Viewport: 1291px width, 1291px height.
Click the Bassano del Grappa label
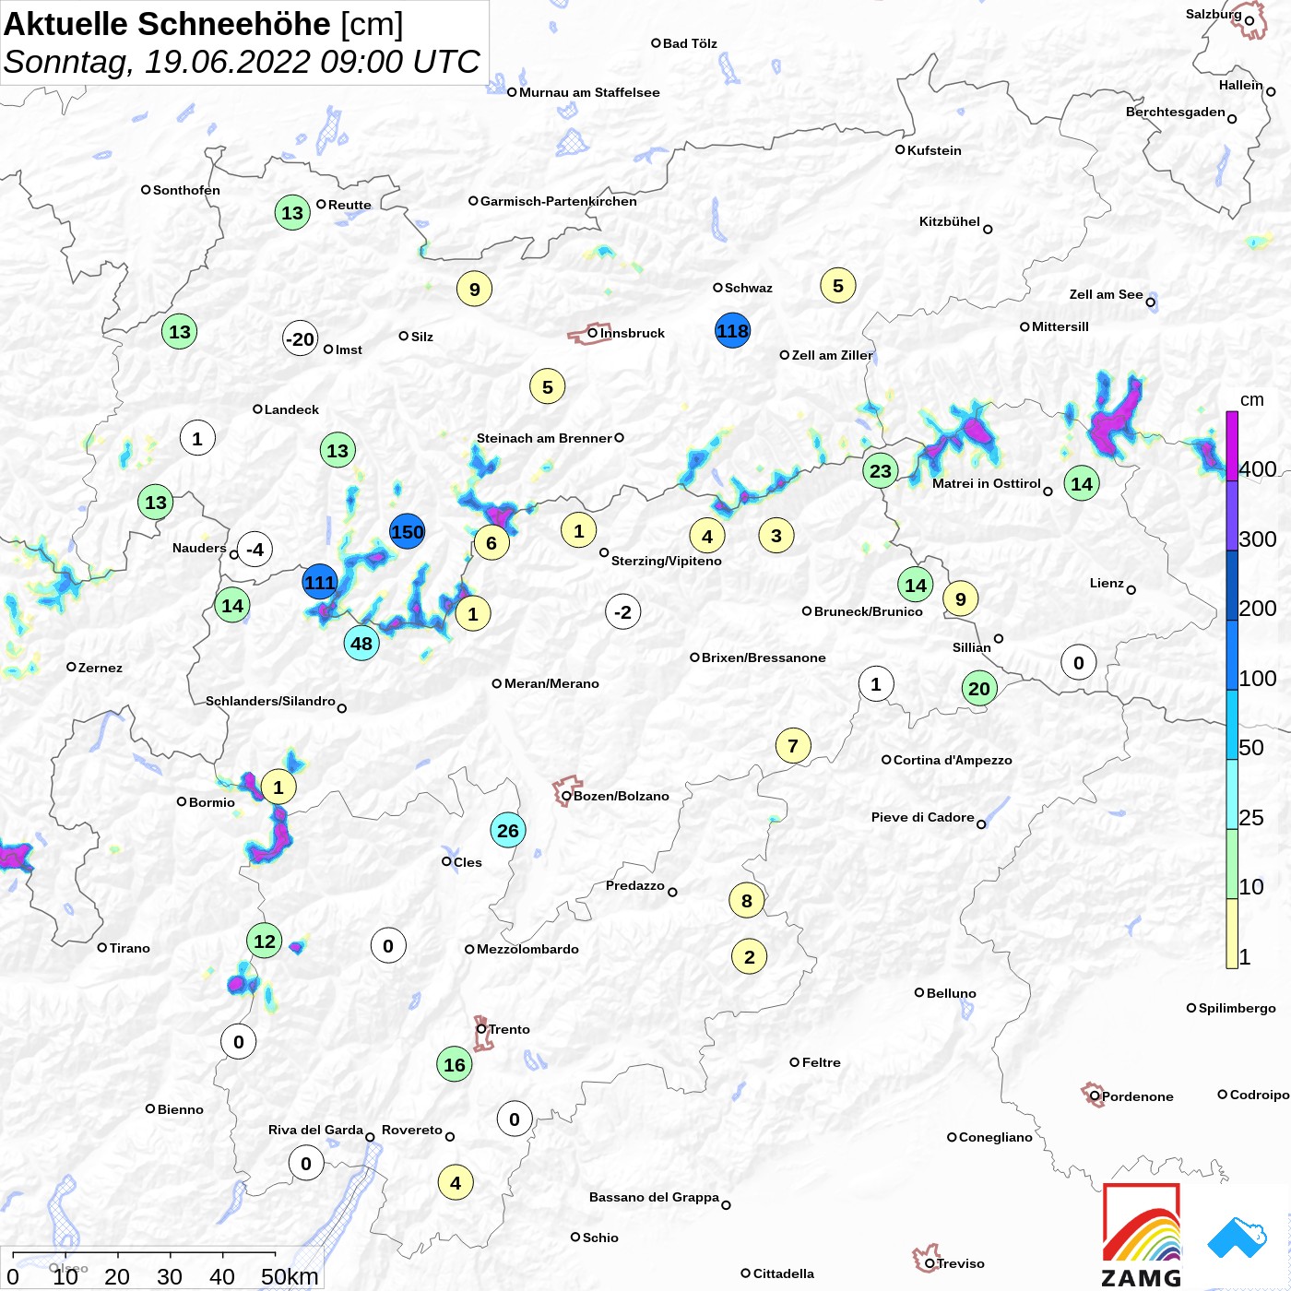pos(654,1197)
